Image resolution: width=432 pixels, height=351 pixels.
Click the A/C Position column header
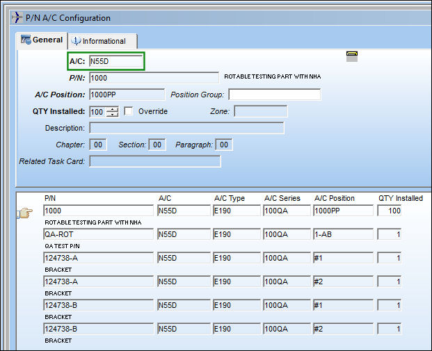coord(335,198)
